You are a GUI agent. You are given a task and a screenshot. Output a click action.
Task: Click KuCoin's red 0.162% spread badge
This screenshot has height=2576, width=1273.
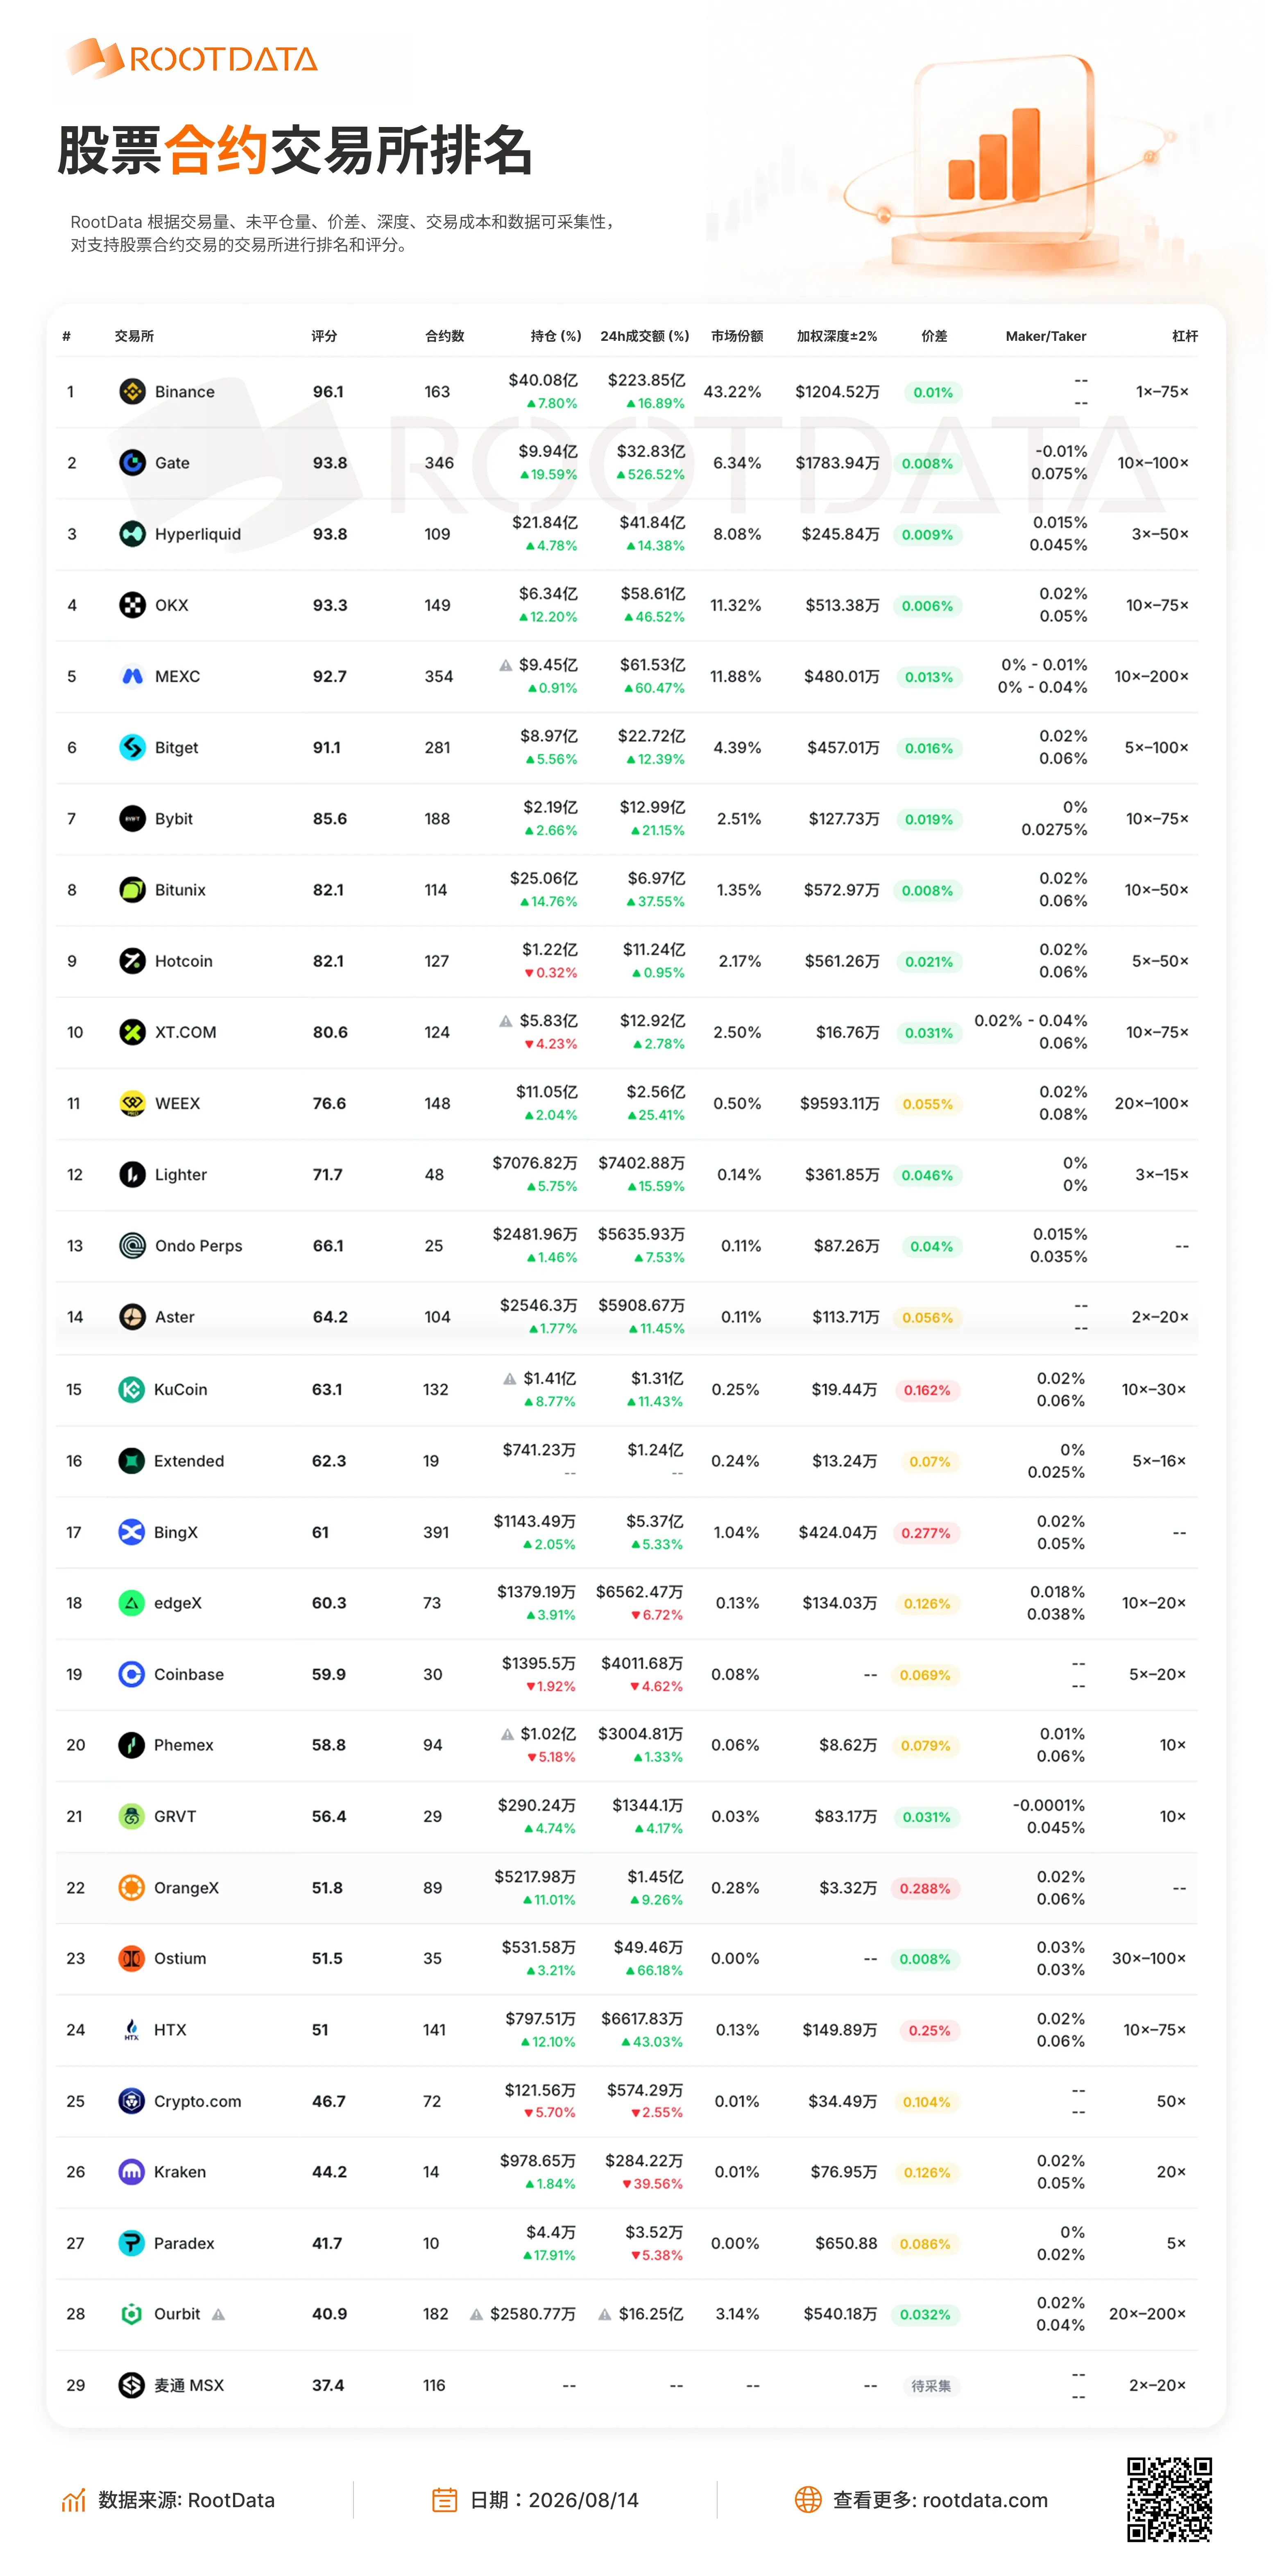point(927,1390)
